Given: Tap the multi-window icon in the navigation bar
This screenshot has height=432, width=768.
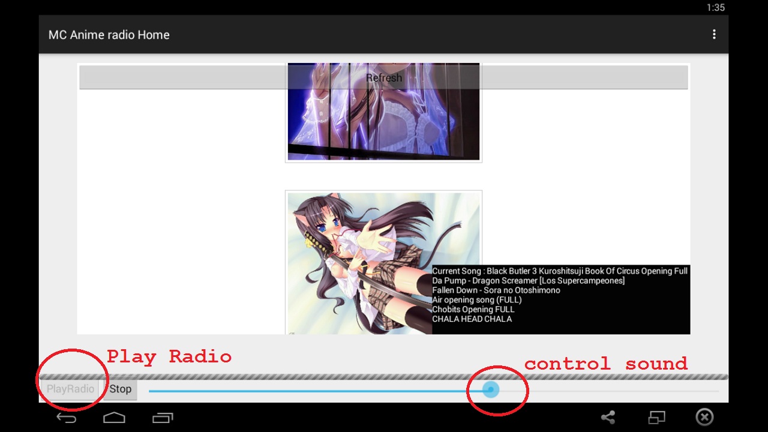Looking at the screenshot, I should pos(656,417).
